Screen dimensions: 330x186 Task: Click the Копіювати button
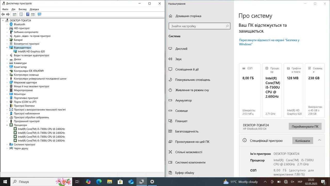pos(303,141)
